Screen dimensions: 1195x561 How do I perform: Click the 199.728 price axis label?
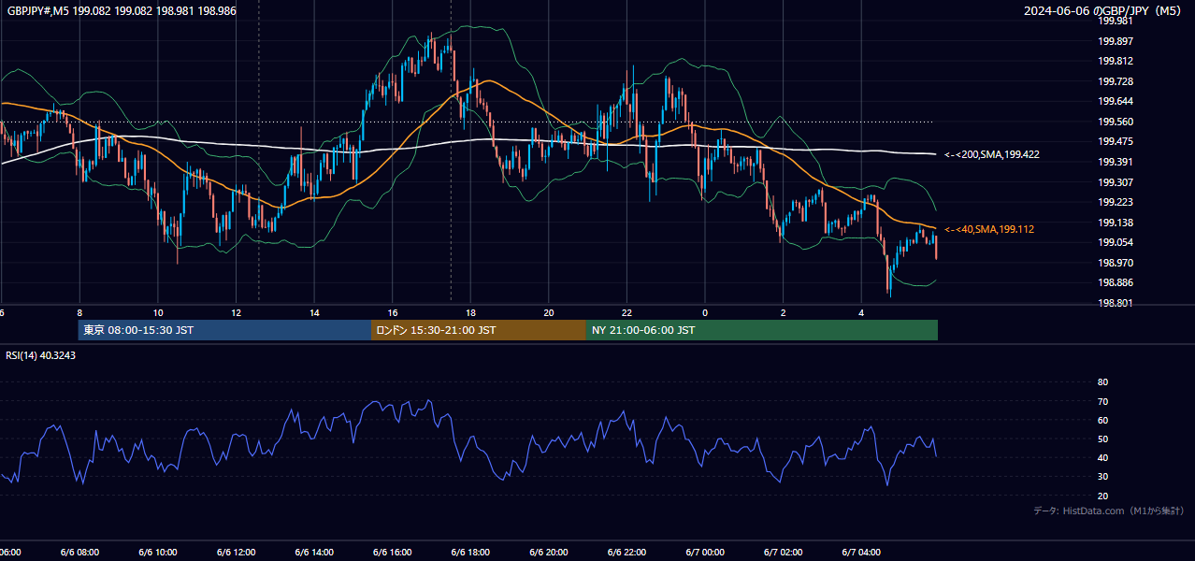(1115, 81)
